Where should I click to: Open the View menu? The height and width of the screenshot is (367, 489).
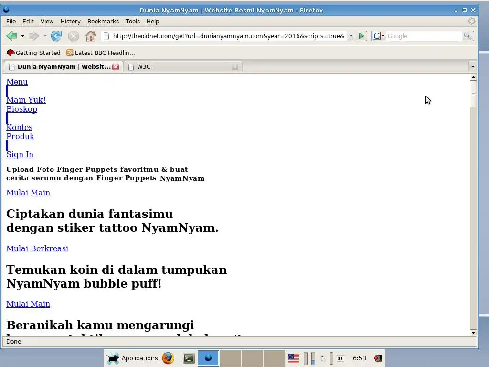[x=47, y=21]
